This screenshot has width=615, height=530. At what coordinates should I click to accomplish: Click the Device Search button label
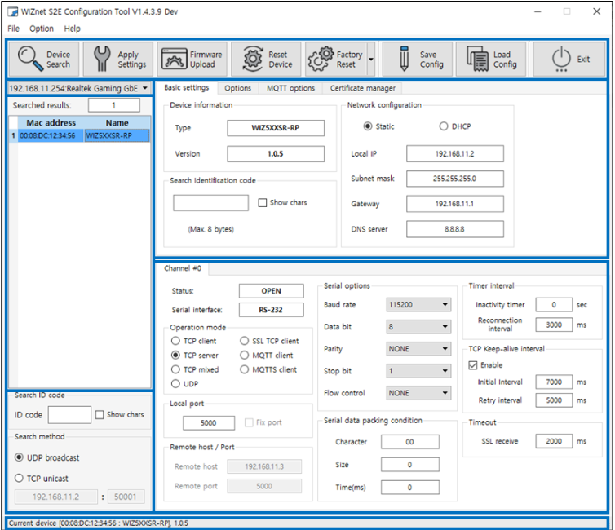pyautogui.click(x=58, y=60)
